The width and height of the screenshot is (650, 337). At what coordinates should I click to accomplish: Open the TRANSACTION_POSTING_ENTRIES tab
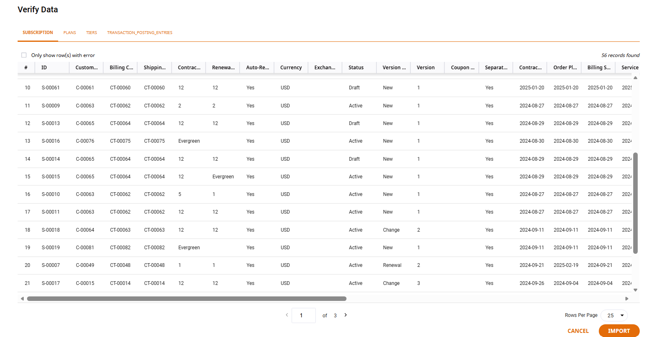[140, 32]
